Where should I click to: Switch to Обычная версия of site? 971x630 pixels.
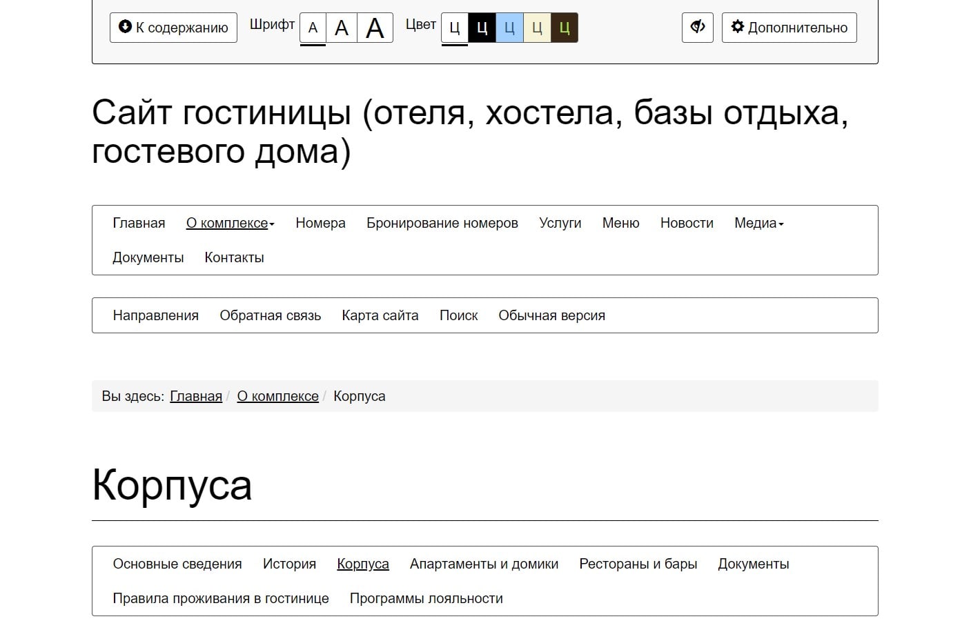click(x=551, y=315)
